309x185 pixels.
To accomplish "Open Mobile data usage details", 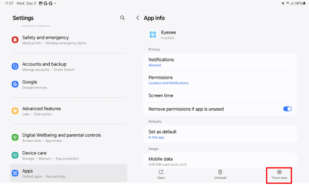I will [222, 160].
